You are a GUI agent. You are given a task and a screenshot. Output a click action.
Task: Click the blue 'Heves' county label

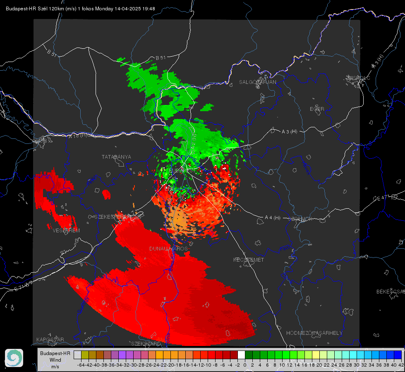[306, 168]
